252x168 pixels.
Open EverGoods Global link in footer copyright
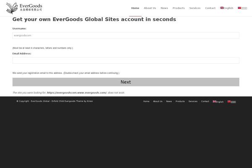tap(40, 101)
